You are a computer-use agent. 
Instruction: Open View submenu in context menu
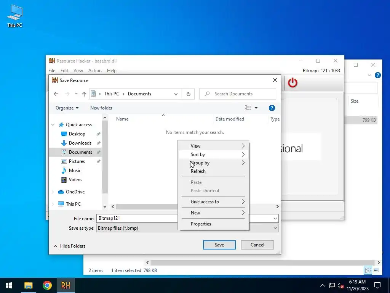click(214, 146)
